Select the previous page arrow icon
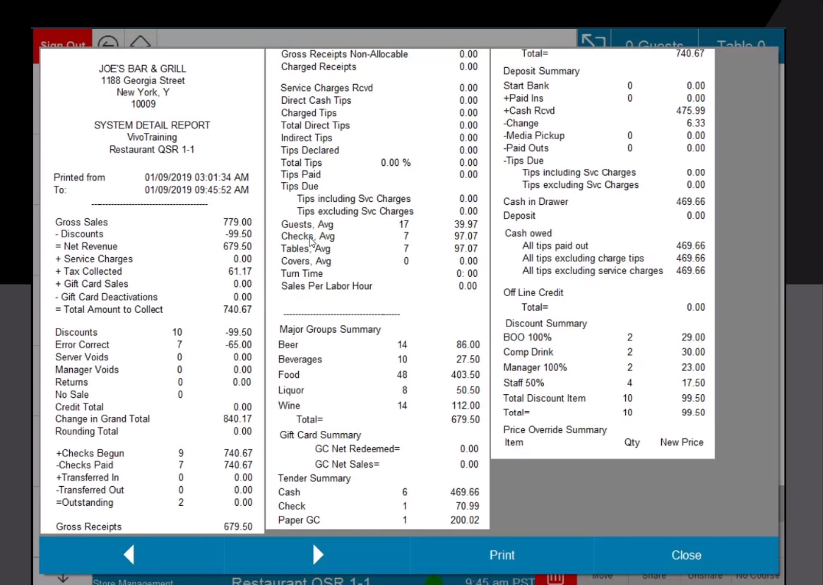Viewport: 823px width, 585px height. (x=129, y=555)
